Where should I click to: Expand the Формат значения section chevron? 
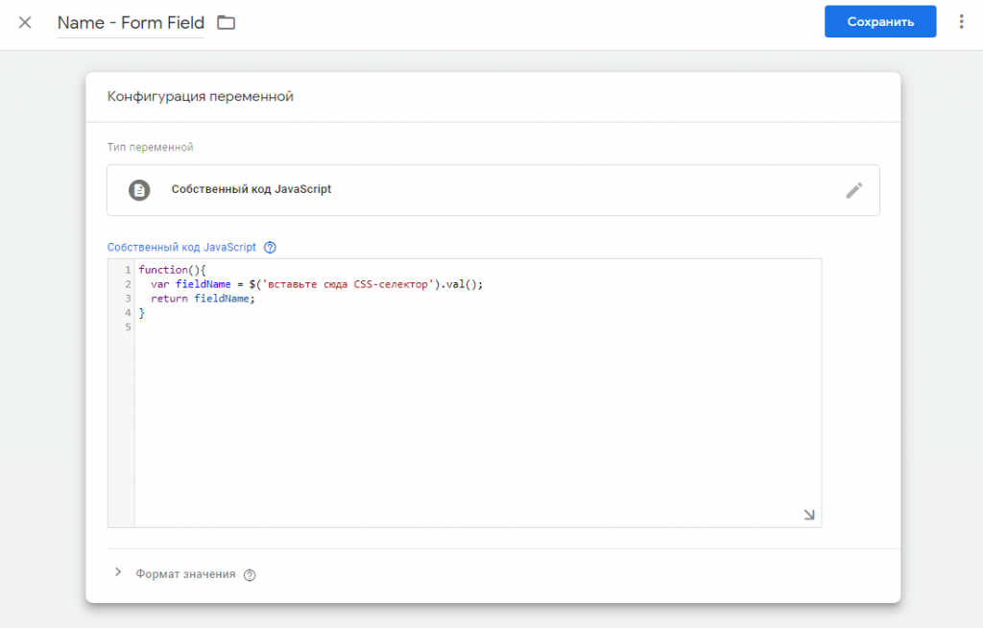coord(118,573)
